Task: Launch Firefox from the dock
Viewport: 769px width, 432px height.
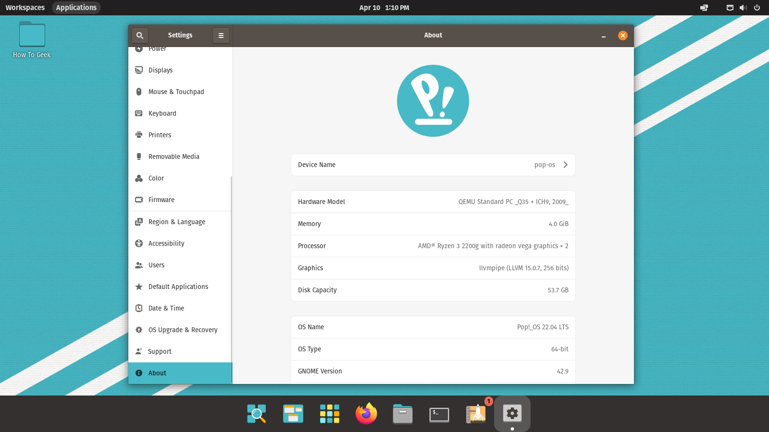Action: pyautogui.click(x=366, y=413)
